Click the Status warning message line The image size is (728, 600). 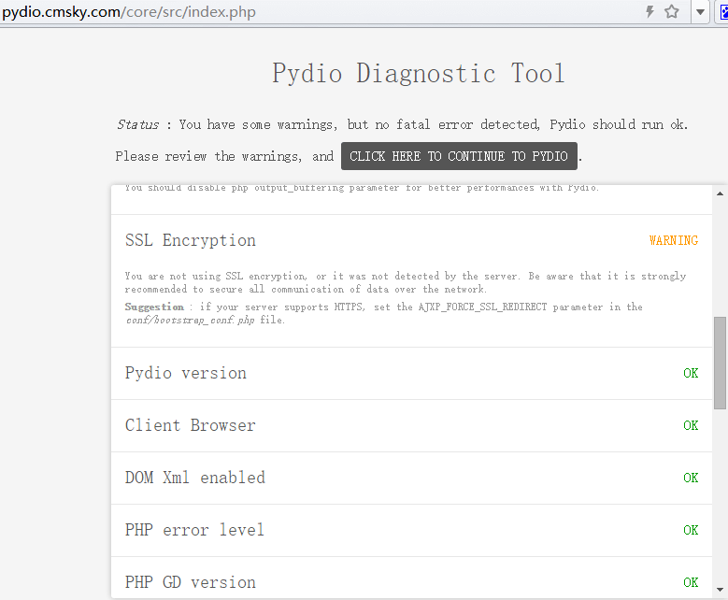(x=402, y=124)
